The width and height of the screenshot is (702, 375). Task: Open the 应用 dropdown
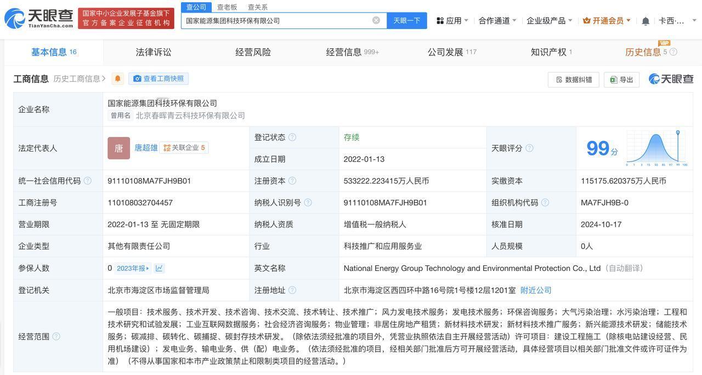coord(452,21)
